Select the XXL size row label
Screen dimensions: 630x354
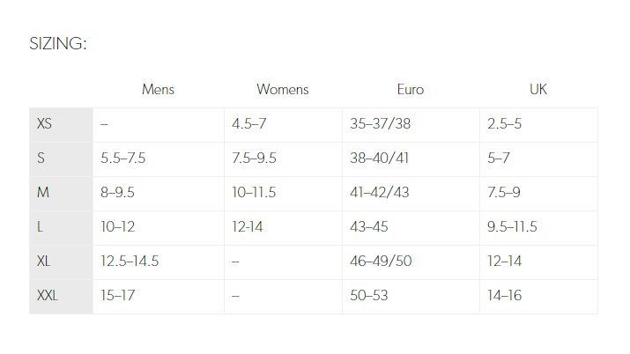coord(48,296)
